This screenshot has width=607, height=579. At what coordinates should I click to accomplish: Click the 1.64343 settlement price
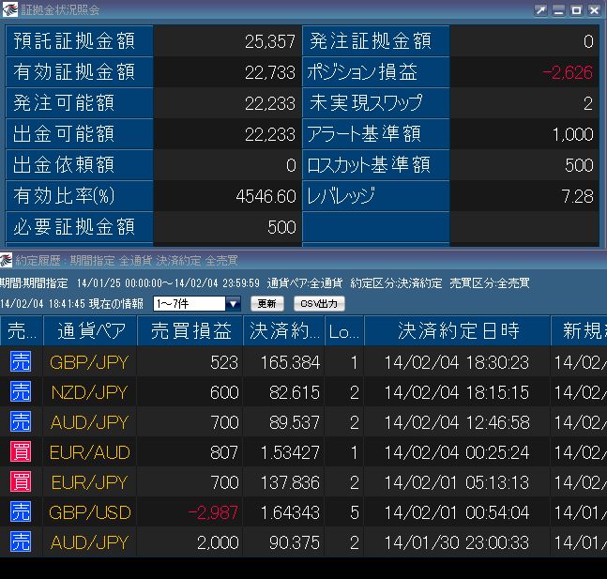pyautogui.click(x=290, y=512)
